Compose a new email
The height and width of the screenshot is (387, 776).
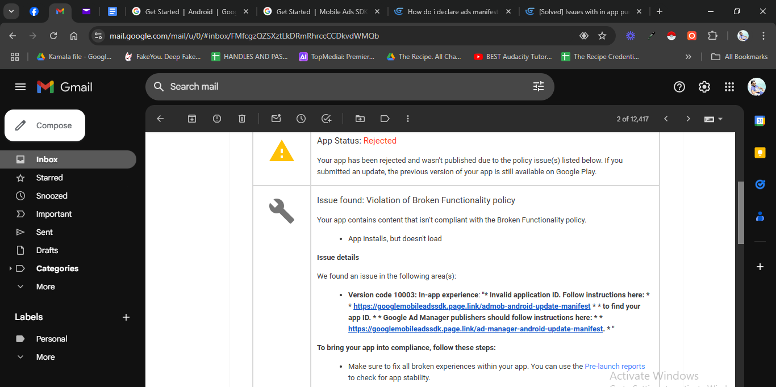point(45,125)
